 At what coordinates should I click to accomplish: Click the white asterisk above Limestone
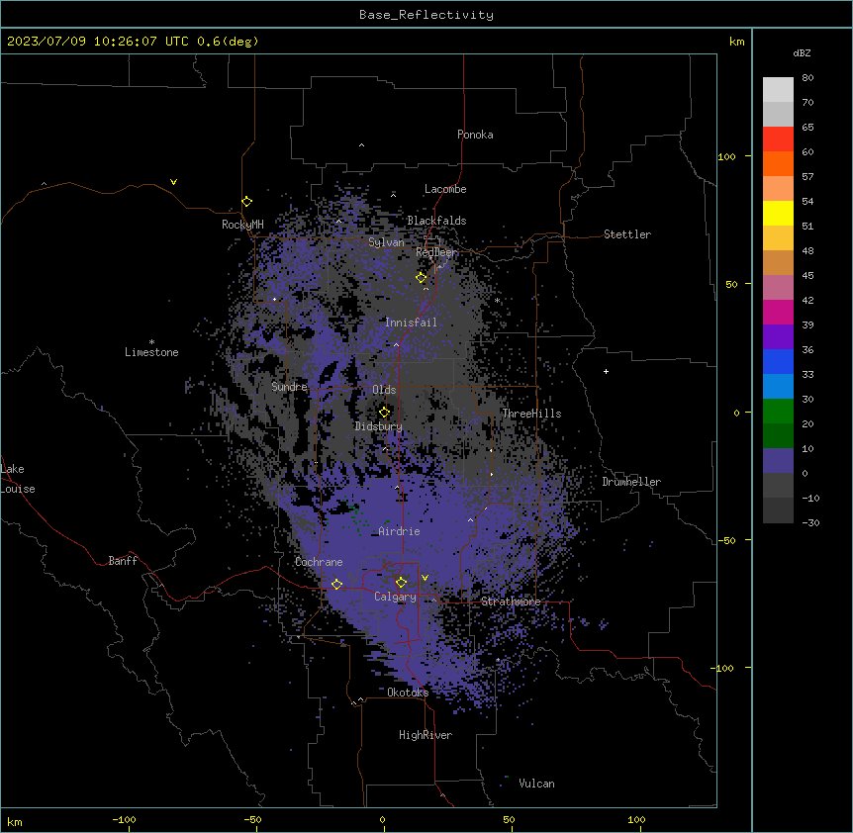(x=151, y=342)
